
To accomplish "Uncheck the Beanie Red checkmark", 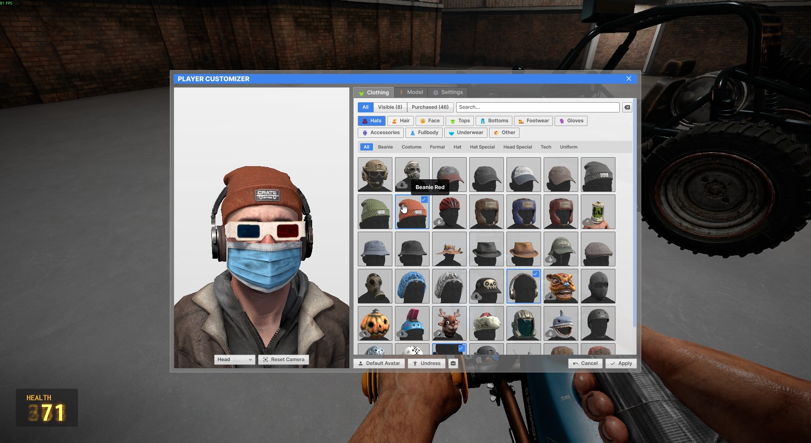I will point(424,200).
